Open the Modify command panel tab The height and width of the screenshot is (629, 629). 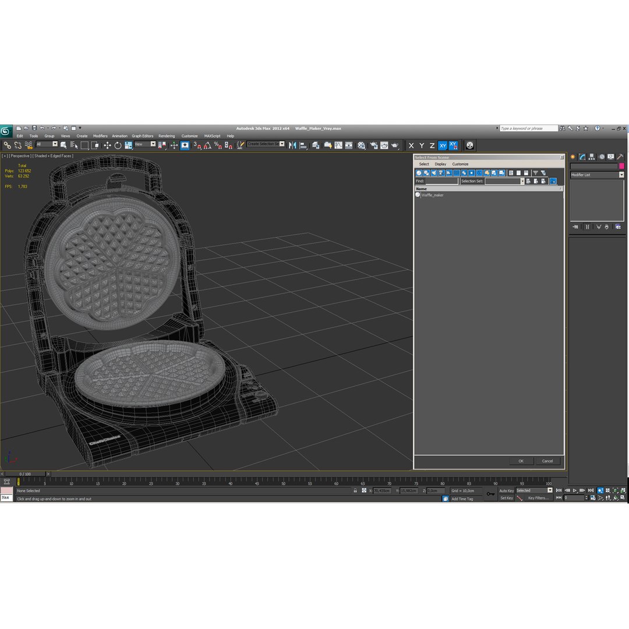[582, 157]
